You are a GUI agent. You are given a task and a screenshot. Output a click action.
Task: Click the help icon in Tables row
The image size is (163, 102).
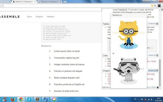(x=157, y=24)
